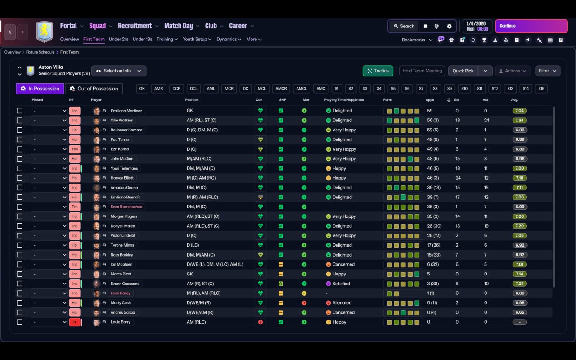Open the settings gear icon
The image size is (576, 360).
click(449, 26)
